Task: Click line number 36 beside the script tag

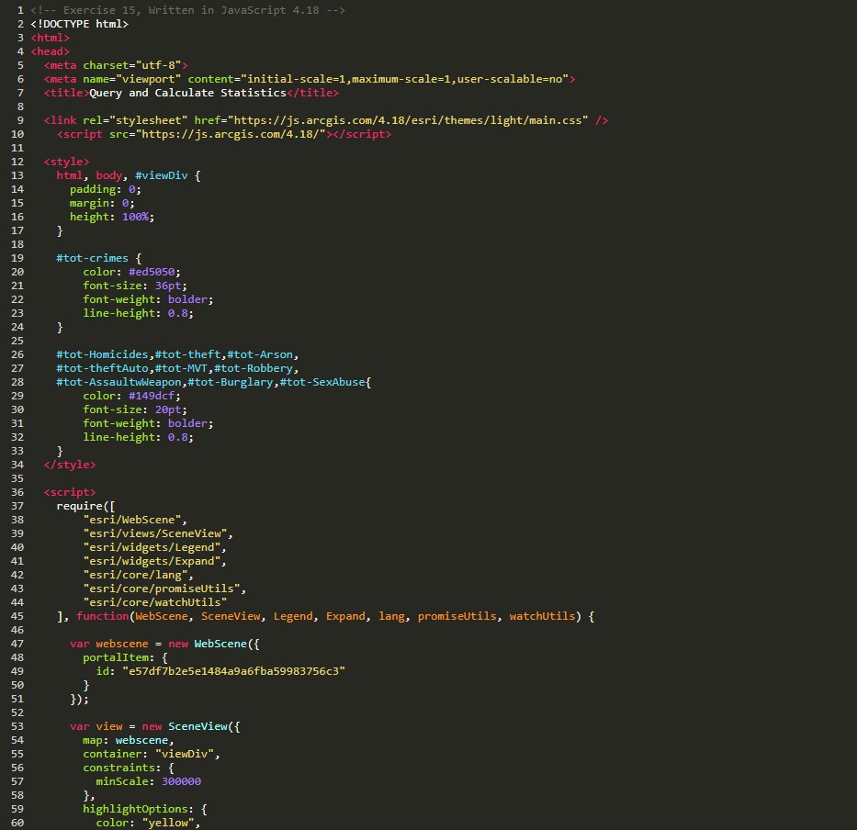Action: pos(16,492)
